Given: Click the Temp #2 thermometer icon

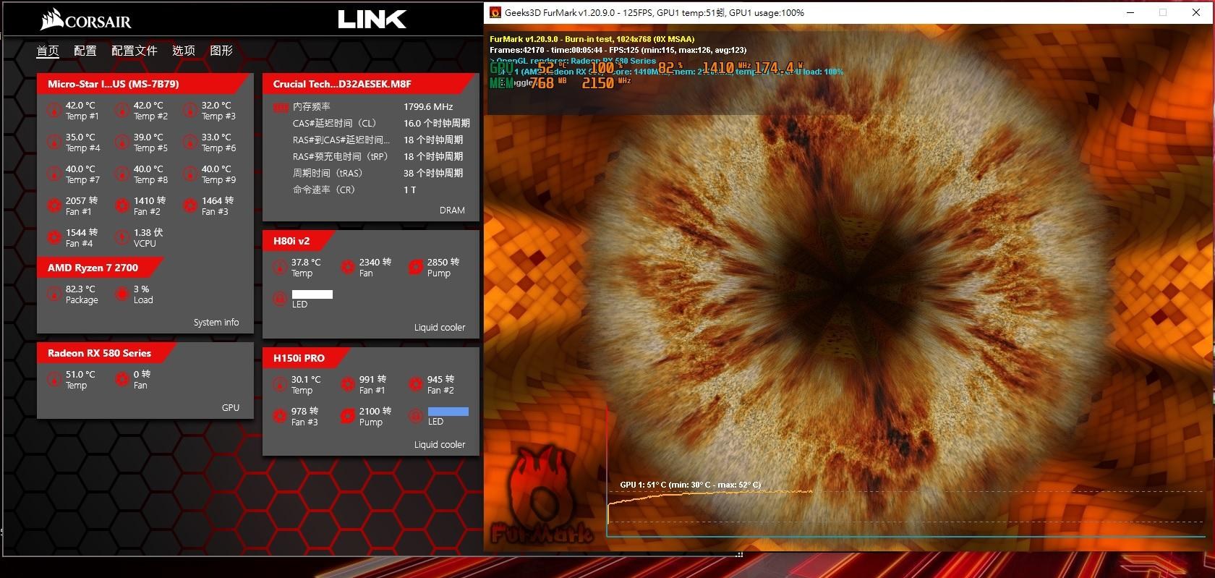Looking at the screenshot, I should (121, 111).
